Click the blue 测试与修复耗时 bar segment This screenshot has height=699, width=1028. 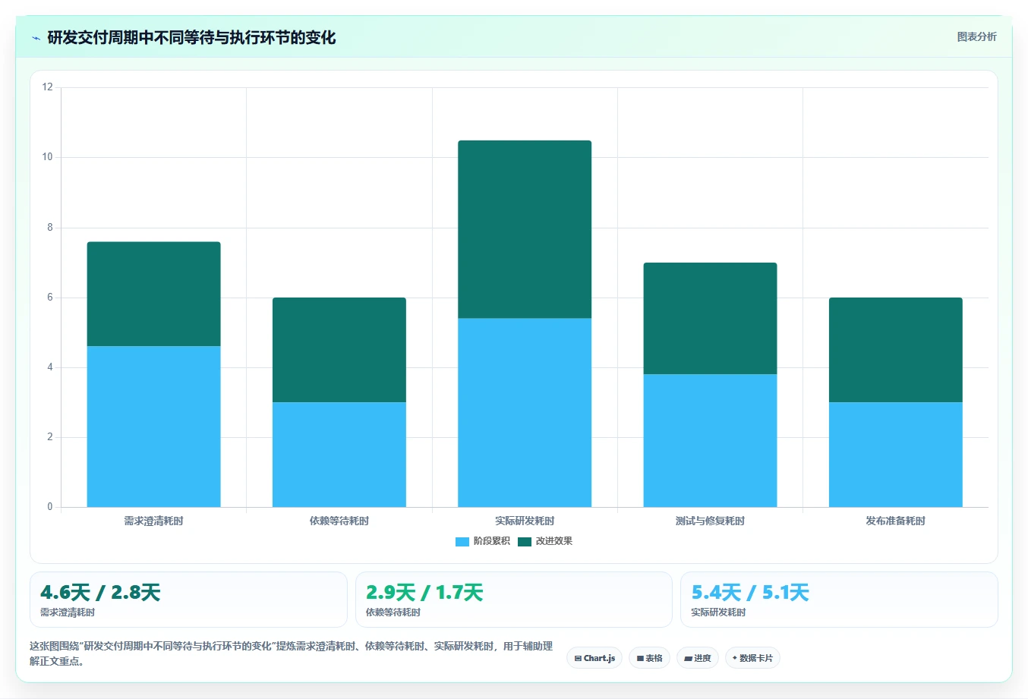[710, 440]
